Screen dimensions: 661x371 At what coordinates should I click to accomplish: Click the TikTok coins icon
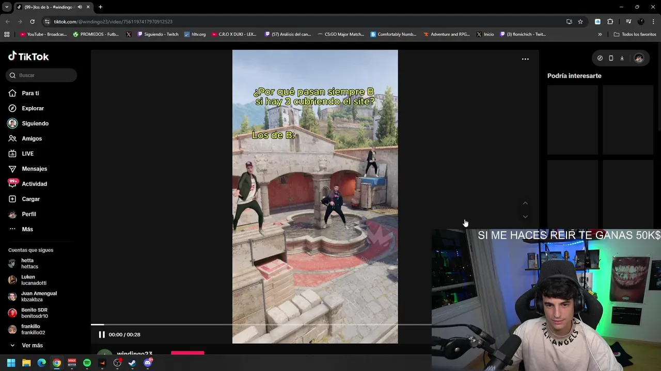click(x=600, y=58)
